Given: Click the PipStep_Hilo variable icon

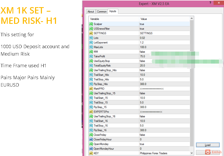Looking at the screenshot, I should (91, 84).
